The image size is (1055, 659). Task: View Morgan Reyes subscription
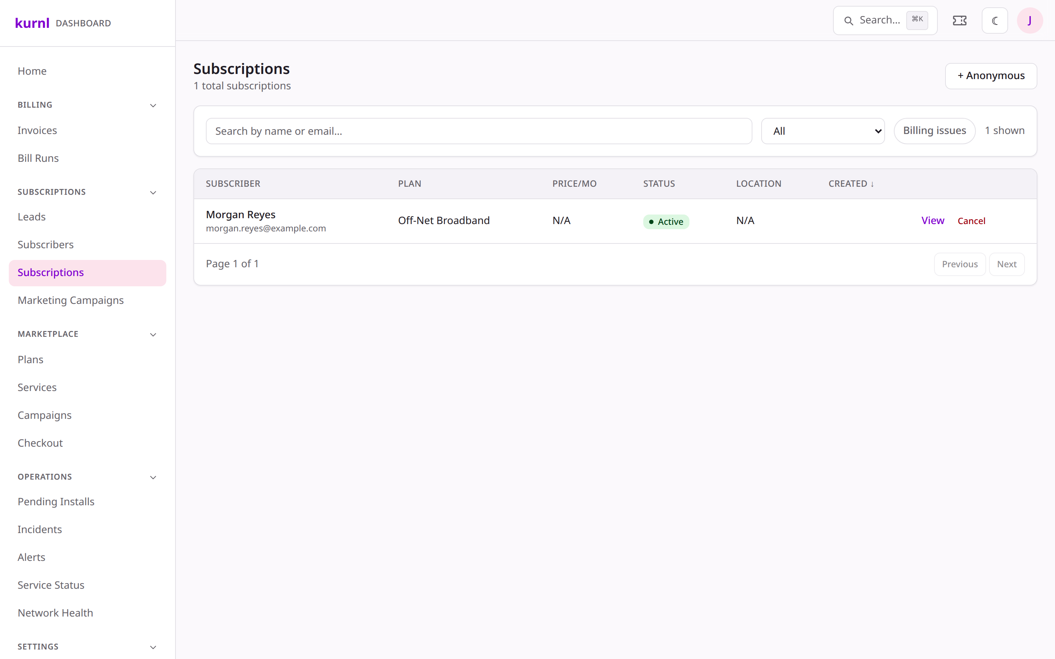[933, 220]
